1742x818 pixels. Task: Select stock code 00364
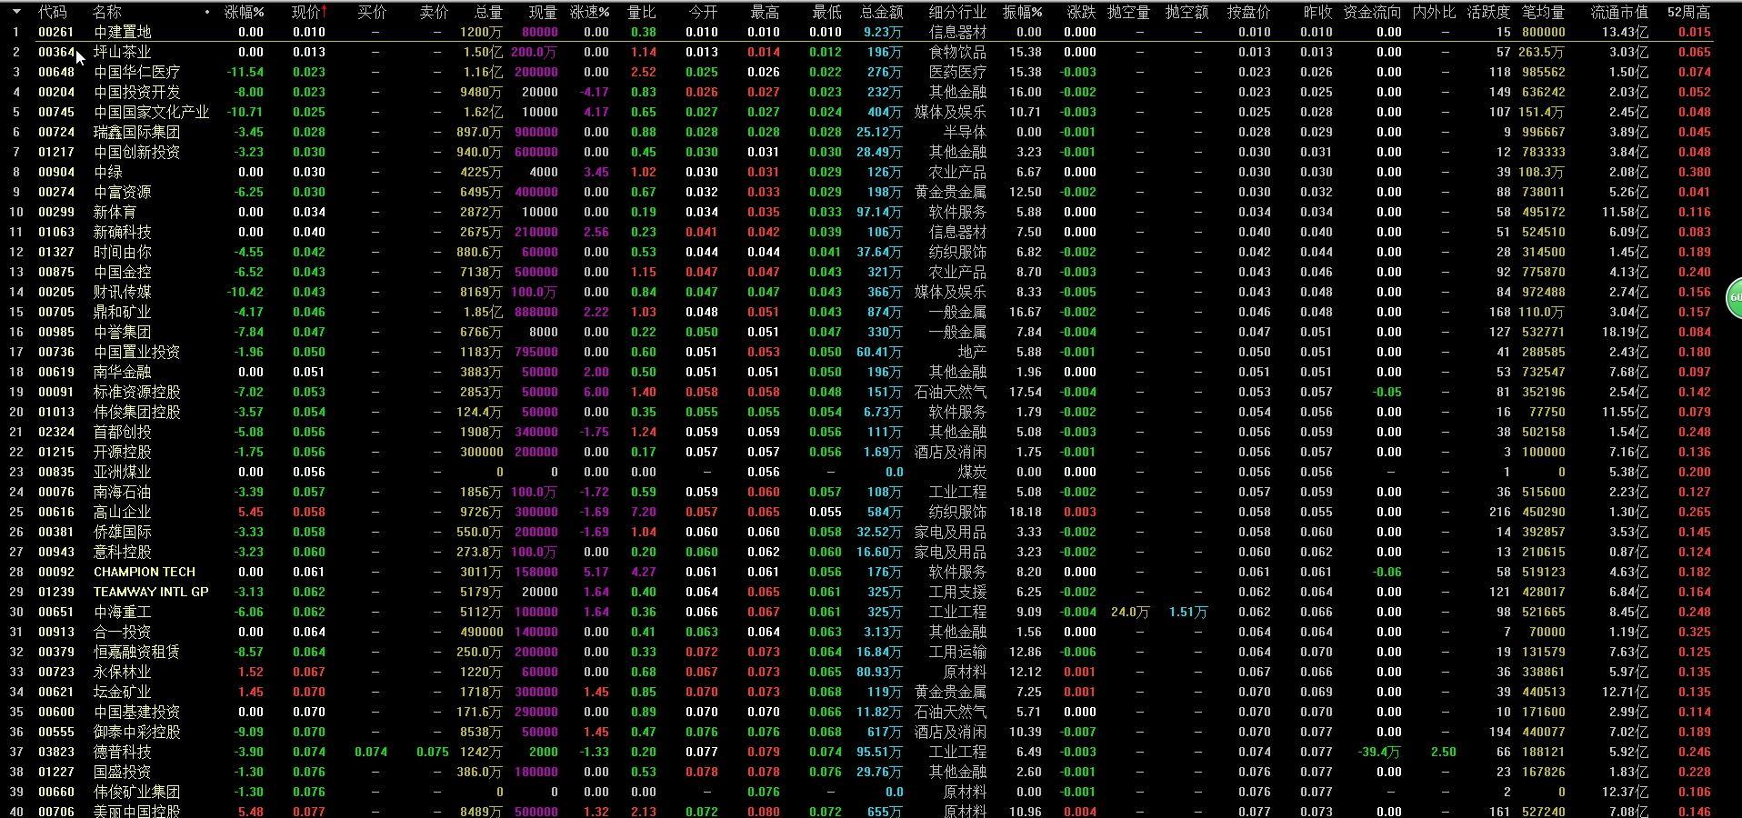pyautogui.click(x=56, y=52)
